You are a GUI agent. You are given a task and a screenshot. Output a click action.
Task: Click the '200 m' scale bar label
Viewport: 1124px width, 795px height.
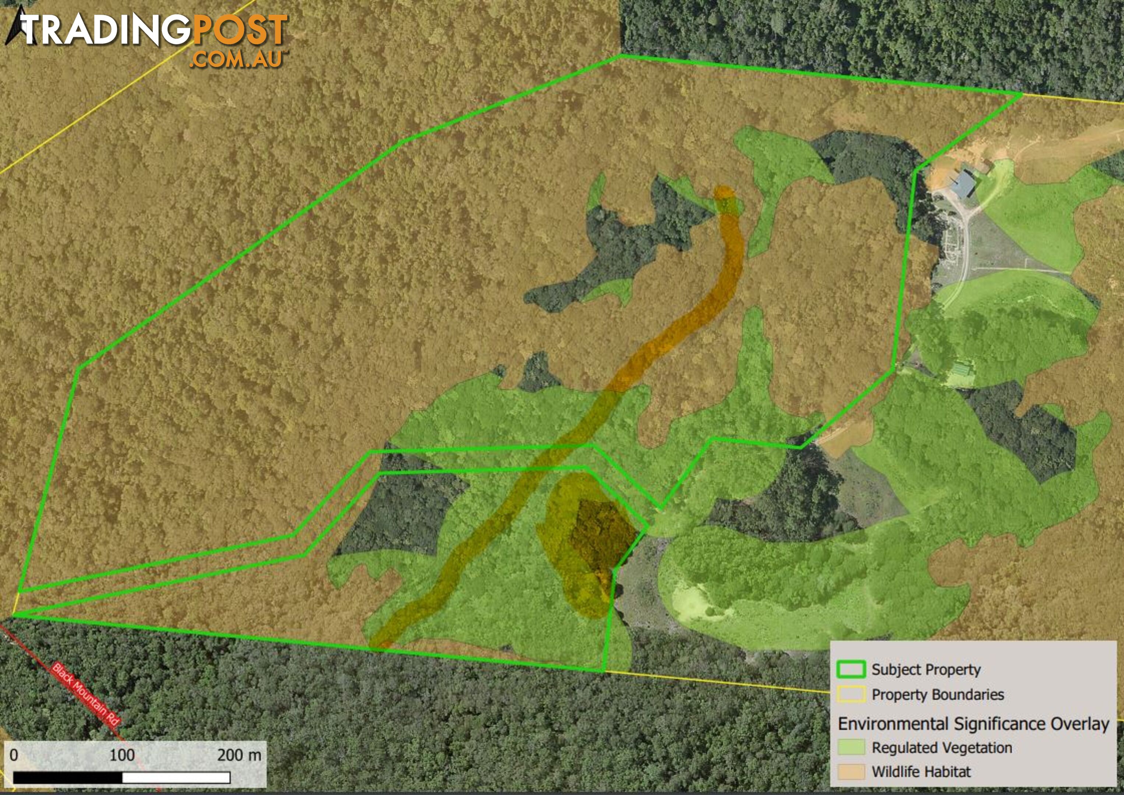(239, 755)
